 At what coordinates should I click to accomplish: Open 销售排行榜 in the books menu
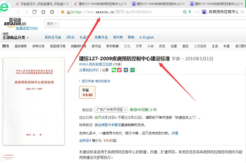click(78, 46)
